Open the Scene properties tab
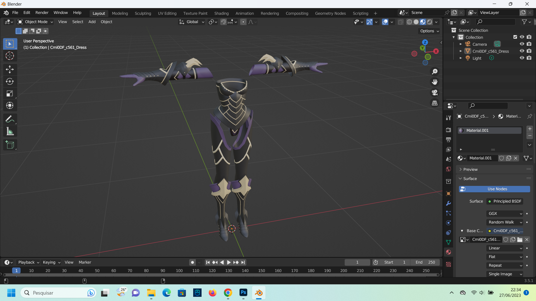 click(x=449, y=159)
